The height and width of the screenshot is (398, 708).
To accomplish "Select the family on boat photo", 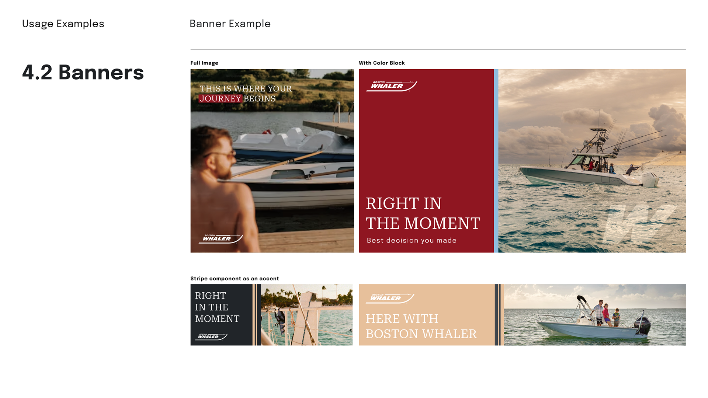I will click(x=595, y=315).
